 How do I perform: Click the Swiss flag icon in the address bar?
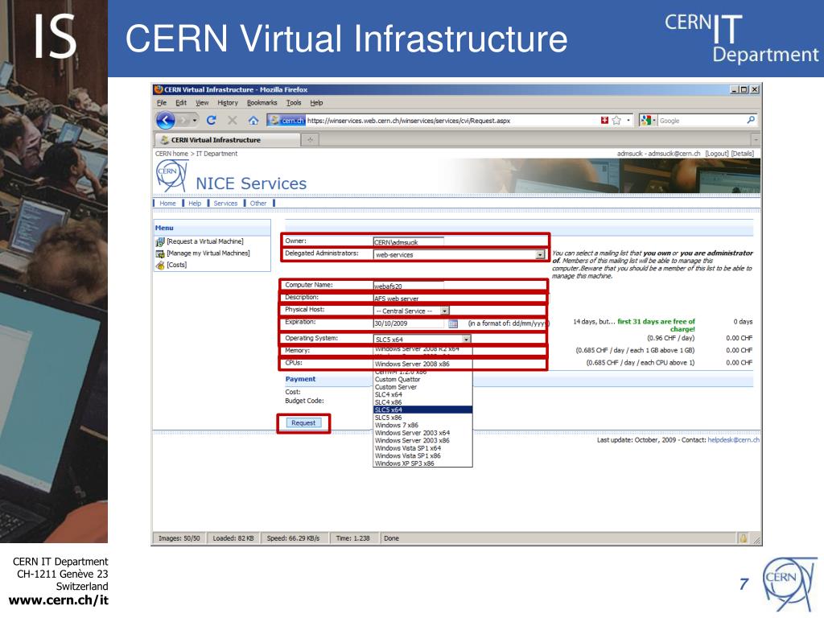(x=604, y=121)
